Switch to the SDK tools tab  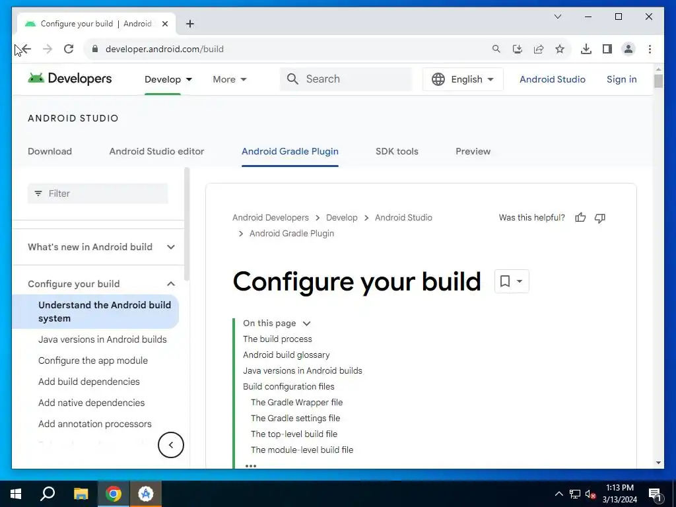397,151
